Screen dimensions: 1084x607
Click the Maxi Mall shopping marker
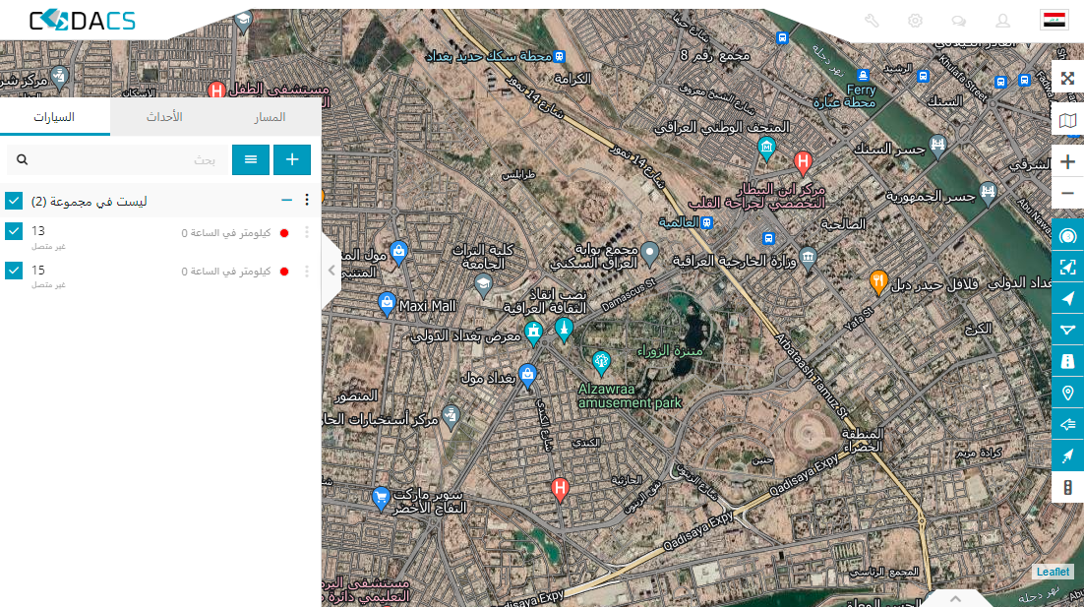tap(388, 303)
